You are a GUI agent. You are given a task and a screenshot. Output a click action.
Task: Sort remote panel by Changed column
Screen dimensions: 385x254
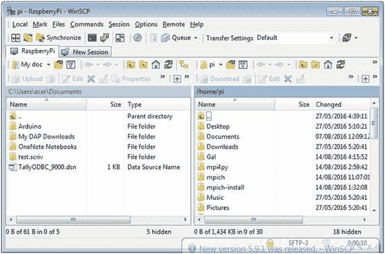click(x=341, y=105)
